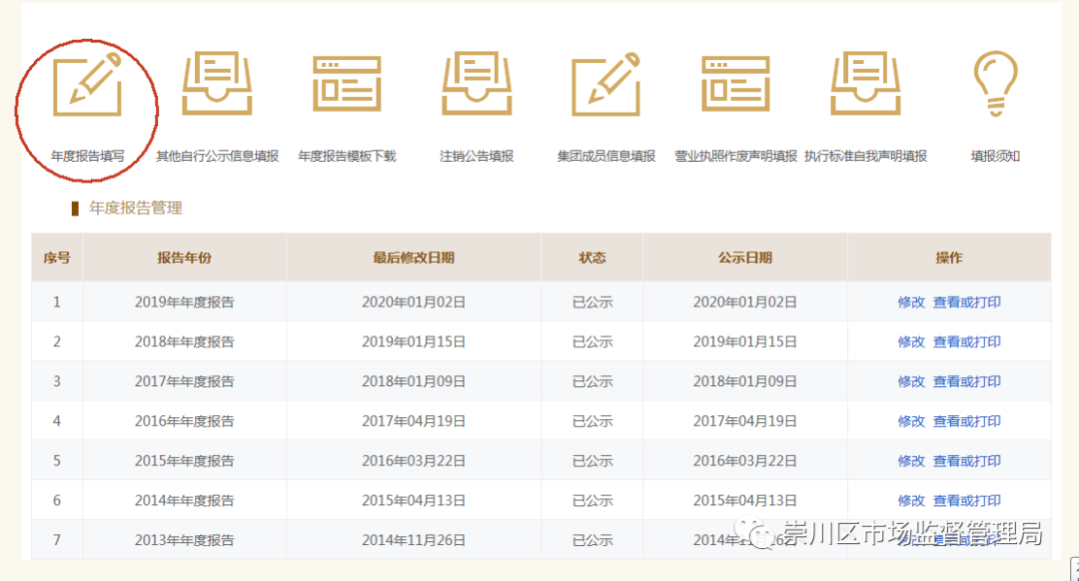
Task: Select the 2018年年度报告 cell
Action: click(184, 341)
